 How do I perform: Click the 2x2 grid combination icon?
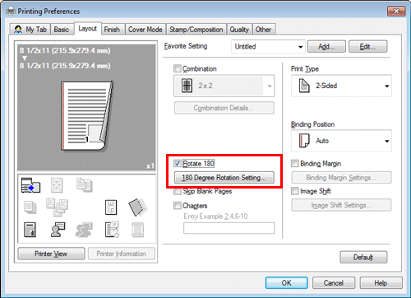pos(187,86)
